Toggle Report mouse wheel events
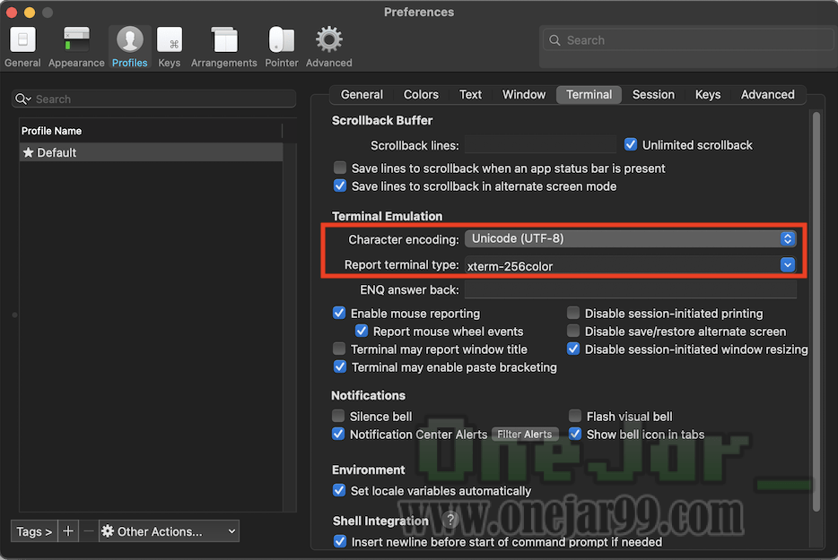 point(362,331)
